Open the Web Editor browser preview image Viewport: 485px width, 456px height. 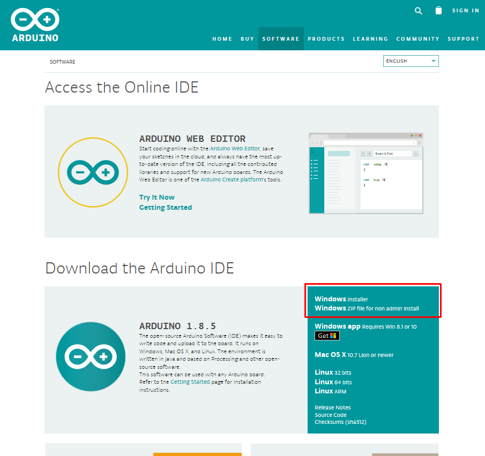coord(366,173)
